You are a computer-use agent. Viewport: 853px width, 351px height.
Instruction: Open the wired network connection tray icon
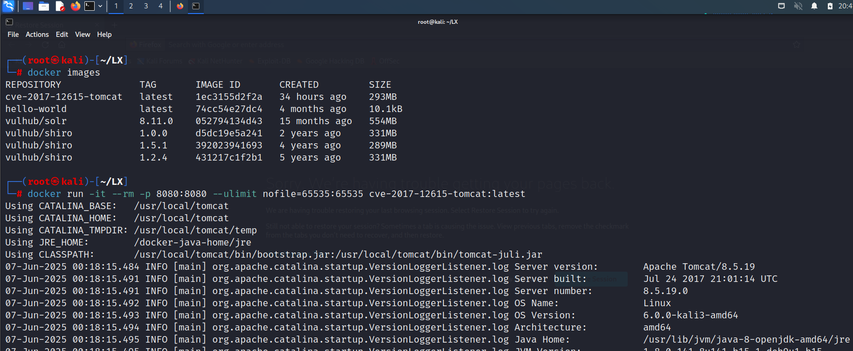[x=782, y=6]
